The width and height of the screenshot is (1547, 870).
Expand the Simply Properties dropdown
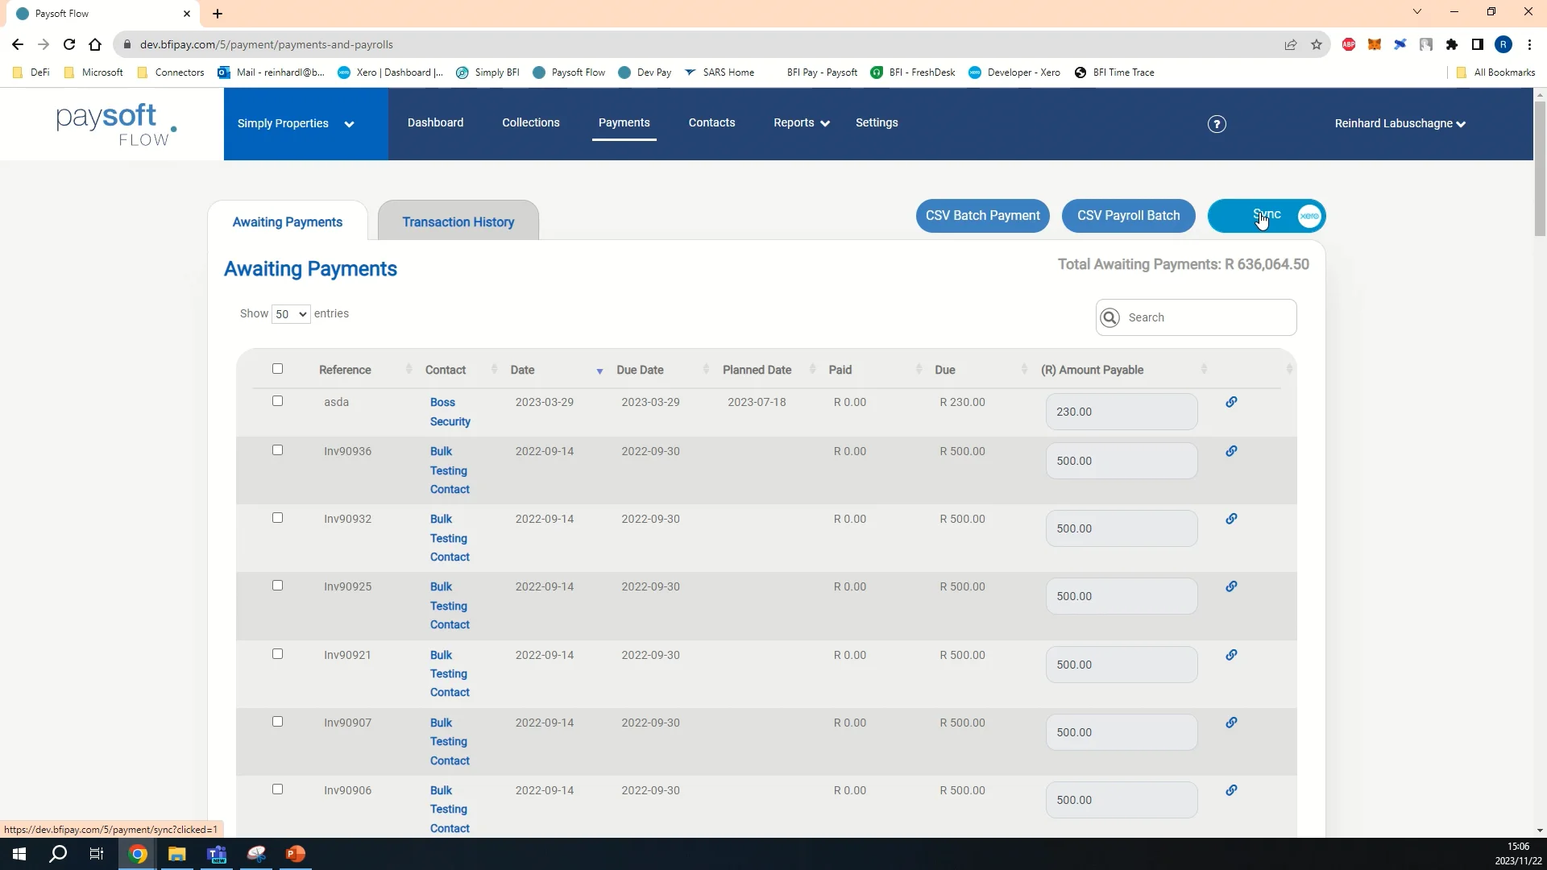[x=297, y=123]
